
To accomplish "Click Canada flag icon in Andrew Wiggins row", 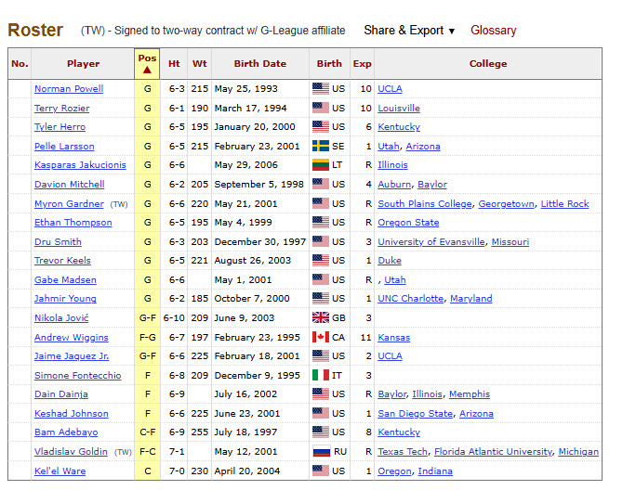I will coord(321,337).
